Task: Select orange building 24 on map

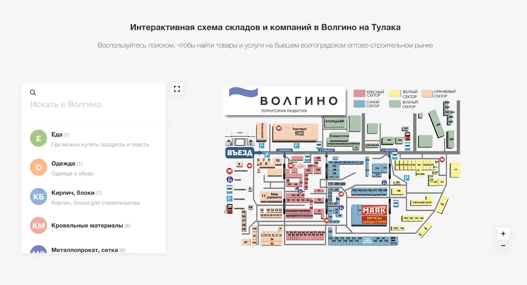Action: click(x=250, y=207)
